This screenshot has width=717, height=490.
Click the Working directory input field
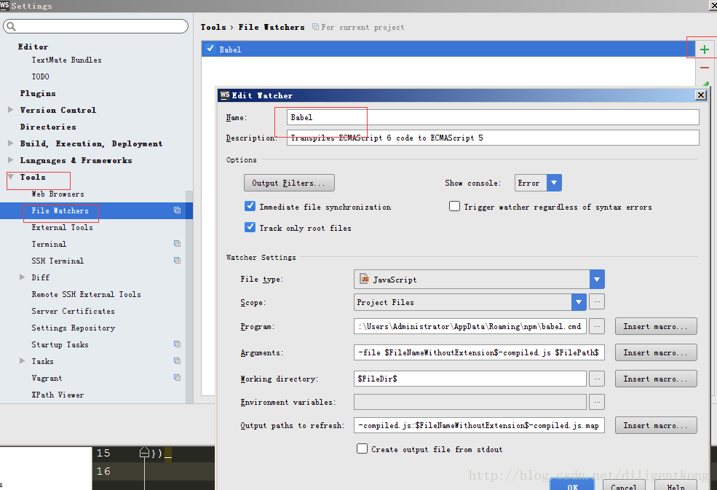click(x=470, y=379)
